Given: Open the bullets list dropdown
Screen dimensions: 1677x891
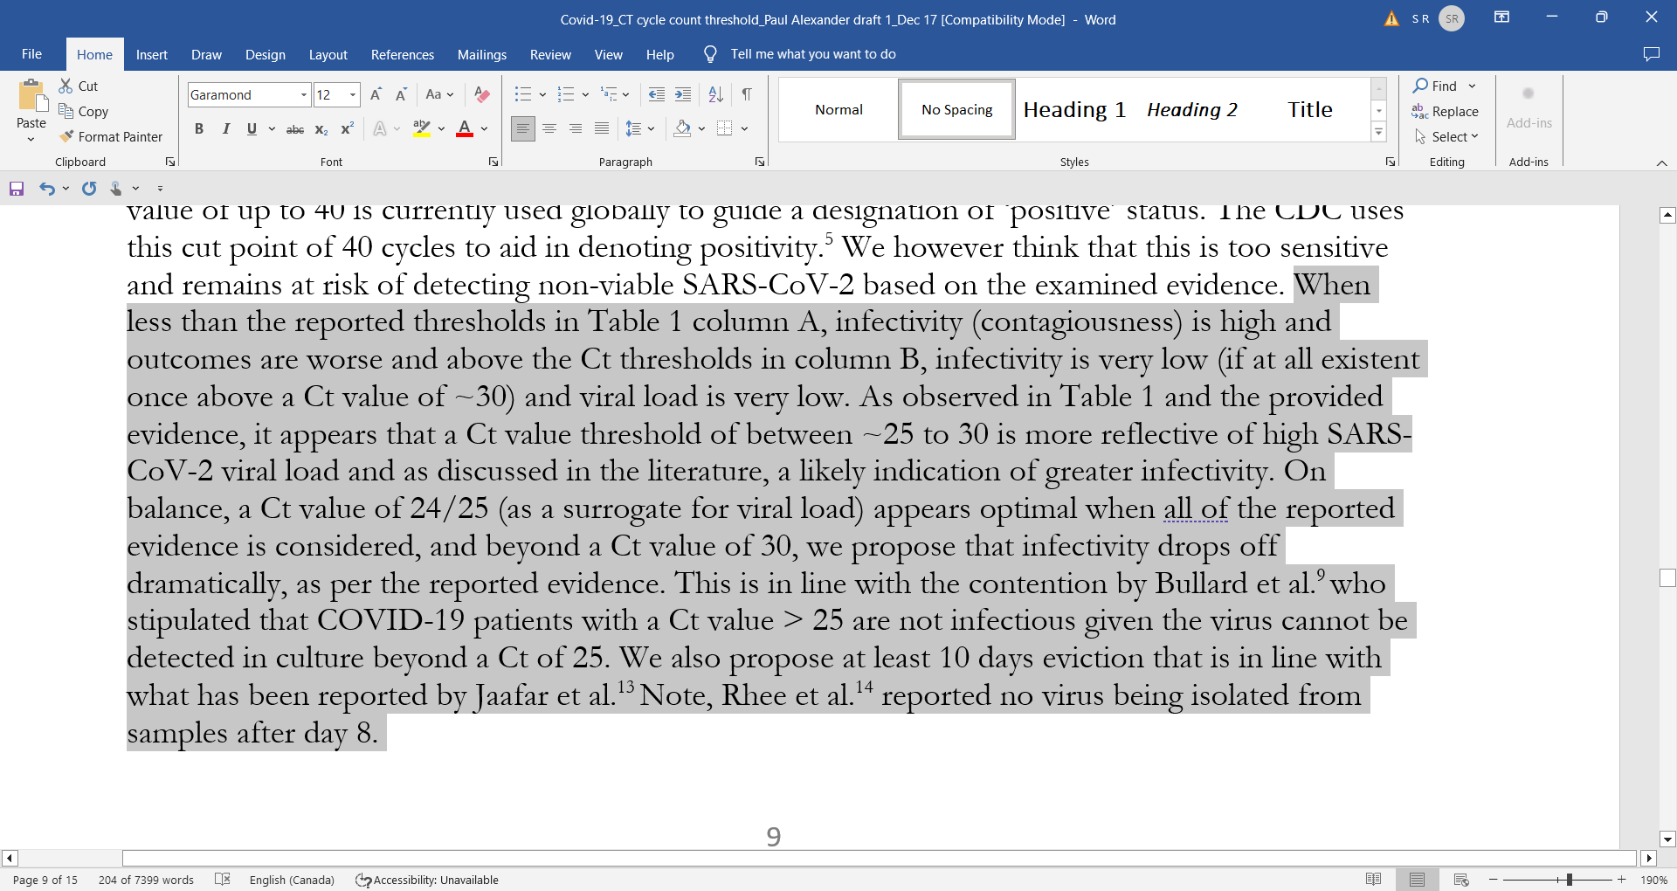Looking at the screenshot, I should point(542,94).
